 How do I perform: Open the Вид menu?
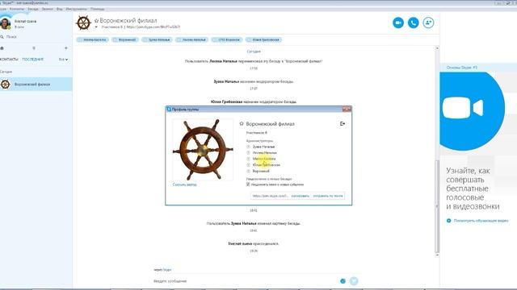point(59,9)
